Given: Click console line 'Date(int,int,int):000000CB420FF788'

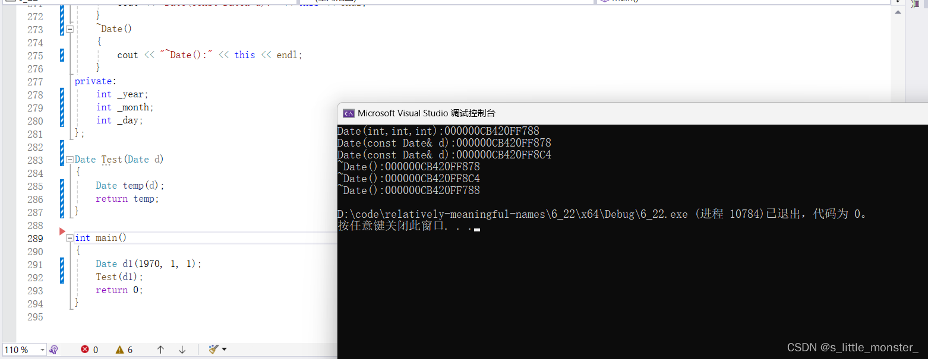Looking at the screenshot, I should pyautogui.click(x=438, y=131).
